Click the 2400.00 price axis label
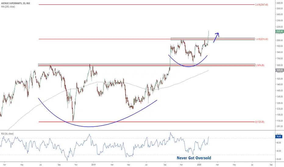The width and height of the screenshot is (284, 167). point(280,15)
